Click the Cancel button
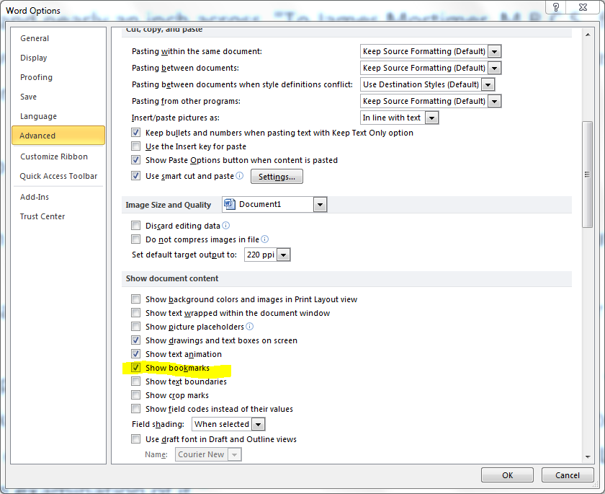 [568, 475]
